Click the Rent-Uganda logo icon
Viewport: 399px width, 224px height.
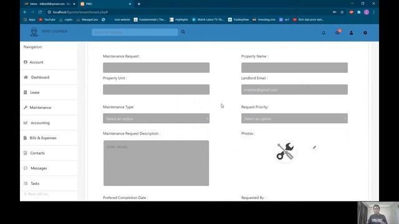[x=34, y=32]
